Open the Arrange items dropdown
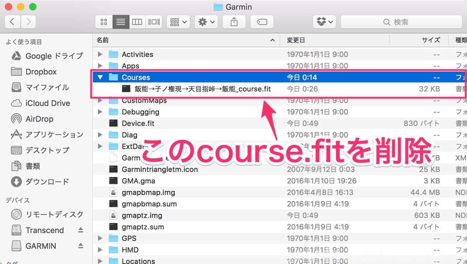Screen dimensions: 467x264 178,21
